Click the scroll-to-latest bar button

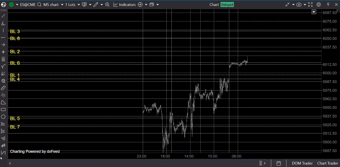tap(314, 12)
